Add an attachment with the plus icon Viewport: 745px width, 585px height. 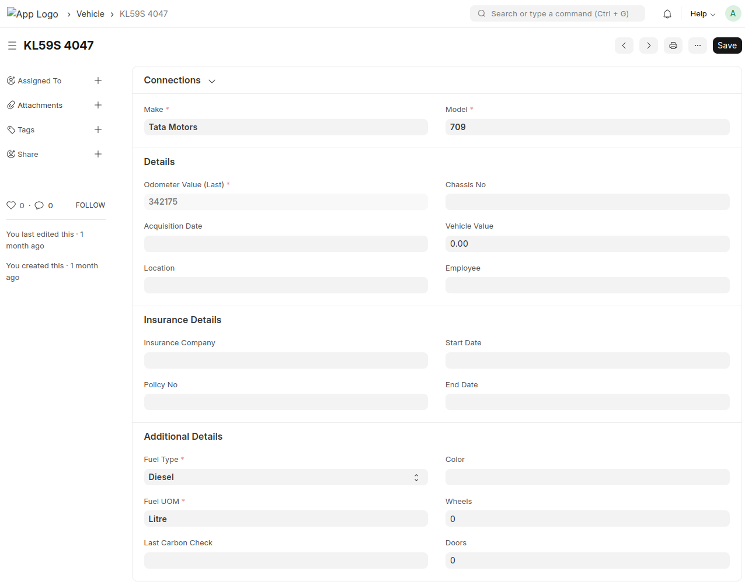click(98, 105)
